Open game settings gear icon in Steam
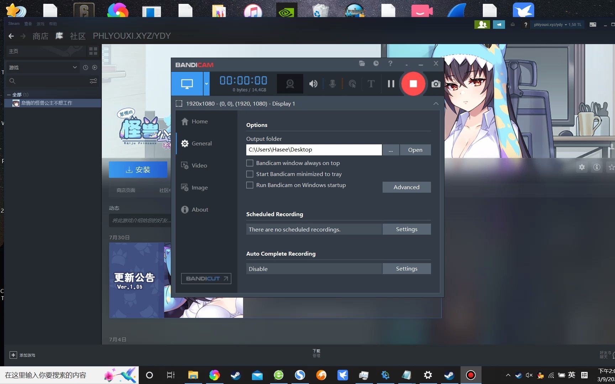Image resolution: width=615 pixels, height=384 pixels. pyautogui.click(x=582, y=167)
